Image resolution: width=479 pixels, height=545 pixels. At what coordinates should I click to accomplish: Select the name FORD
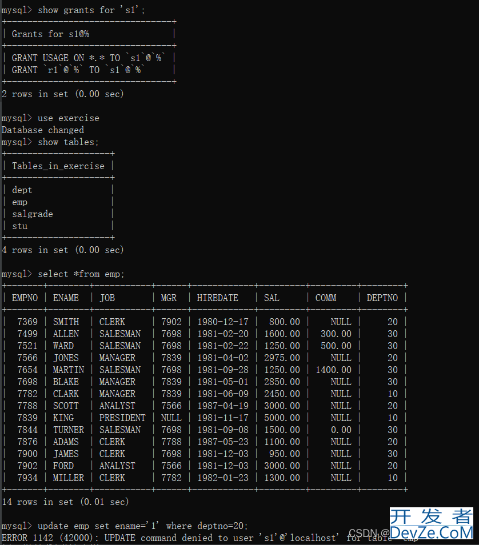tap(63, 466)
